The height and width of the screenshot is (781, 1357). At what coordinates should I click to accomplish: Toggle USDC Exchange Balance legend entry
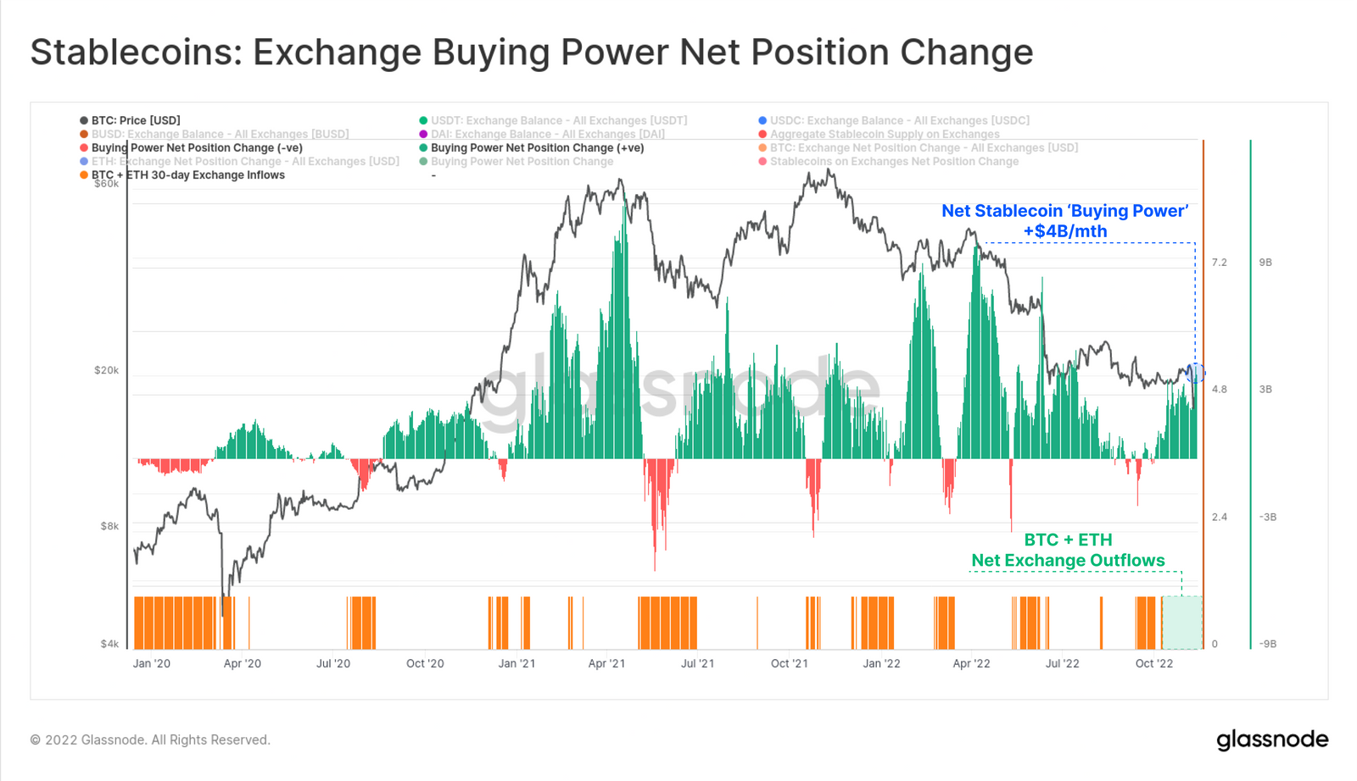(x=894, y=120)
